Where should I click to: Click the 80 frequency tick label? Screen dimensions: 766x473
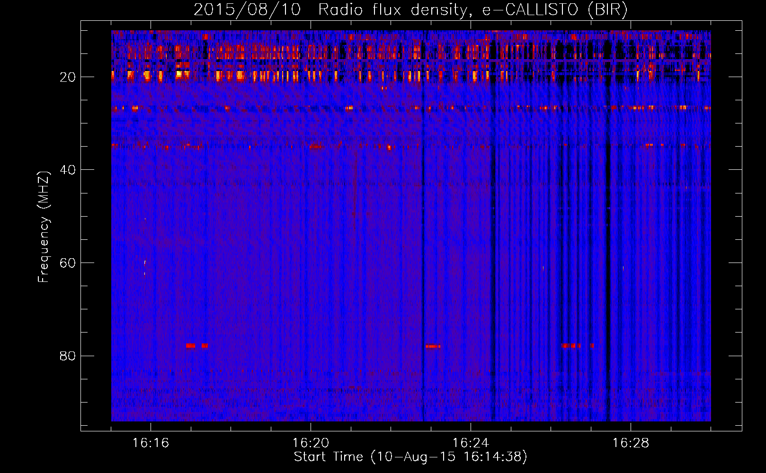click(x=68, y=356)
